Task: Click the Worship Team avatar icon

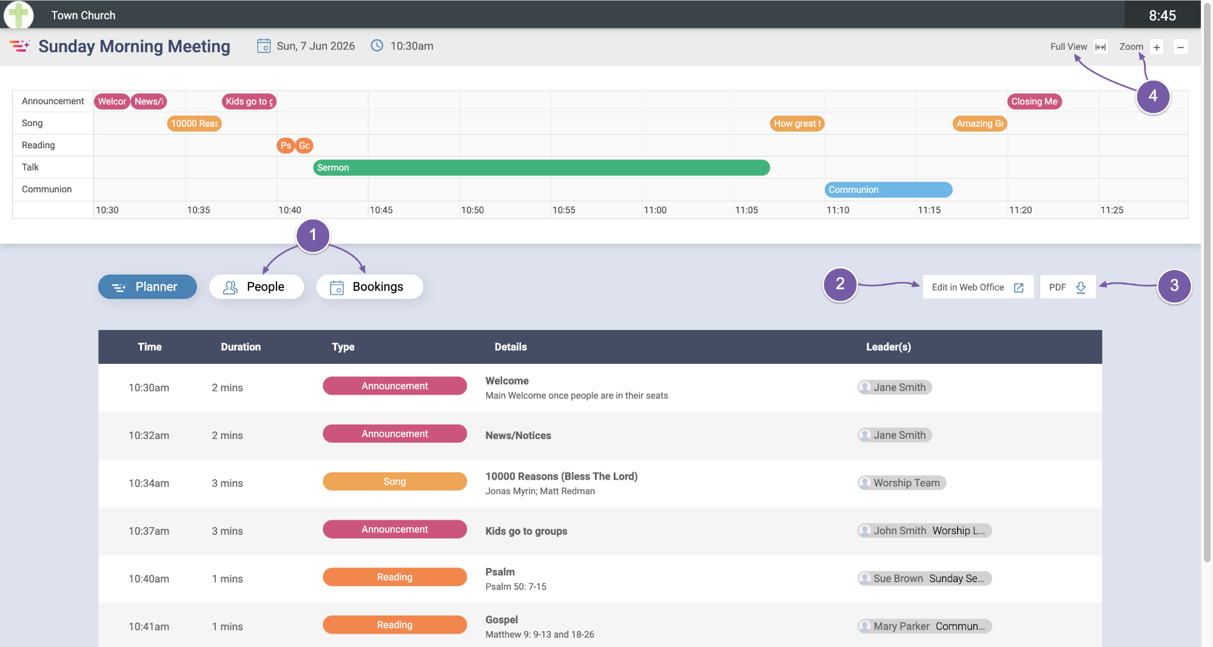Action: [865, 483]
